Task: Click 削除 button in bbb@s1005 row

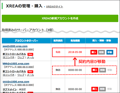Action: 103,70
